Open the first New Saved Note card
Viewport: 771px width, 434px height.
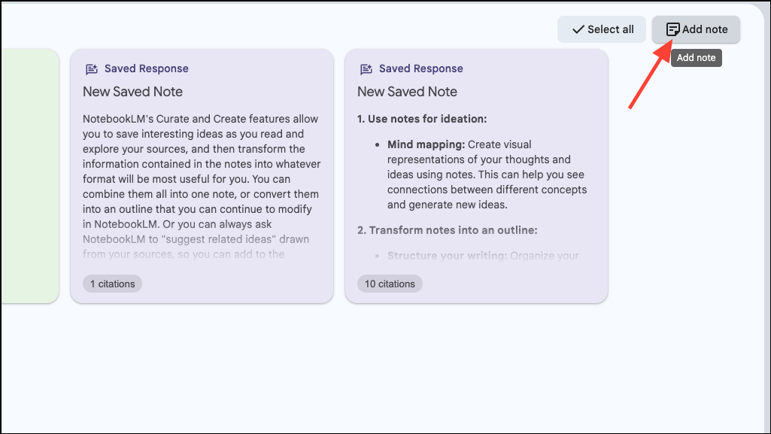[x=202, y=177]
